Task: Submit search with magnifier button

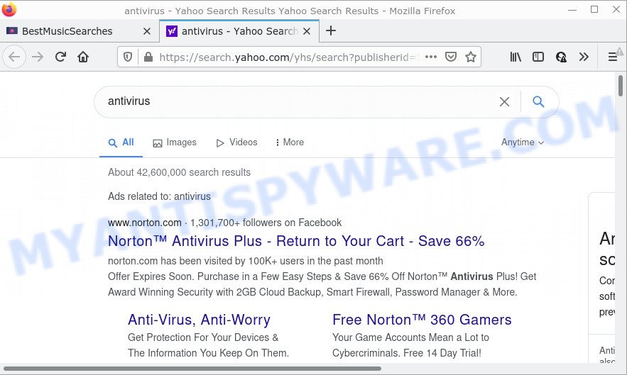Action: click(538, 102)
